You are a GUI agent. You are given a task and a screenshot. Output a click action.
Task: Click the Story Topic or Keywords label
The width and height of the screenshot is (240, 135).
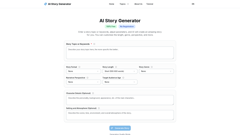click(x=78, y=44)
